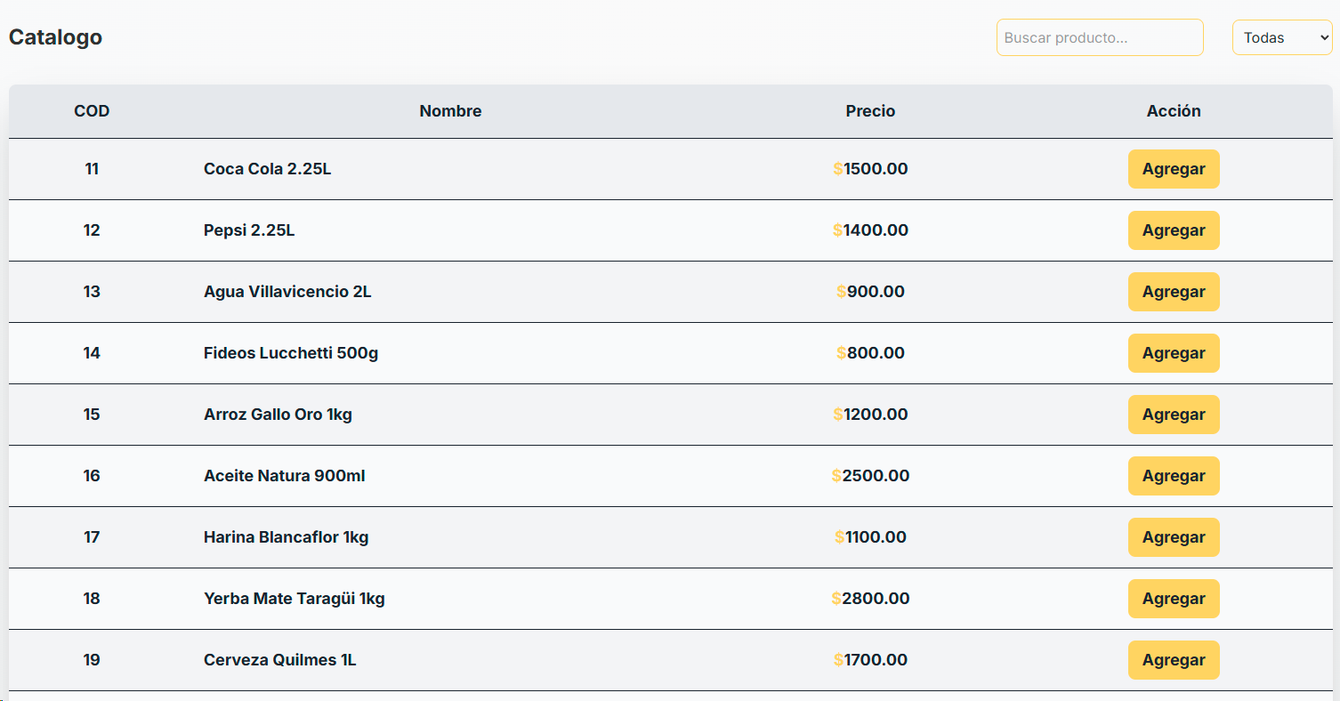Click the Acción column header
The height and width of the screenshot is (701, 1340).
[x=1174, y=111]
